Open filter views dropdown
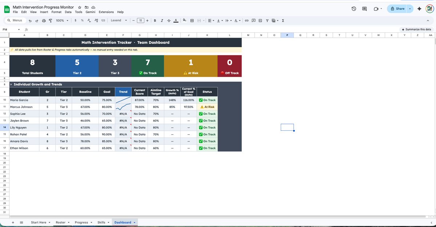The image size is (436, 227). [x=275, y=21]
